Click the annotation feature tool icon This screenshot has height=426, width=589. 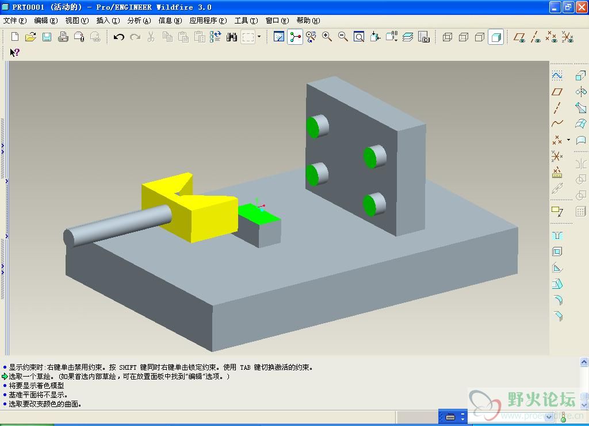pyautogui.click(x=557, y=211)
